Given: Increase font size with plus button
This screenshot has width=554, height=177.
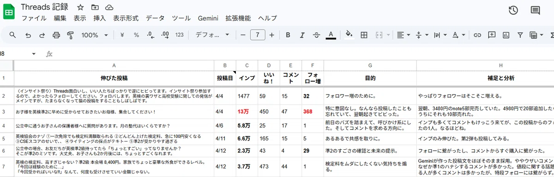Looking at the screenshot, I should click(x=272, y=35).
